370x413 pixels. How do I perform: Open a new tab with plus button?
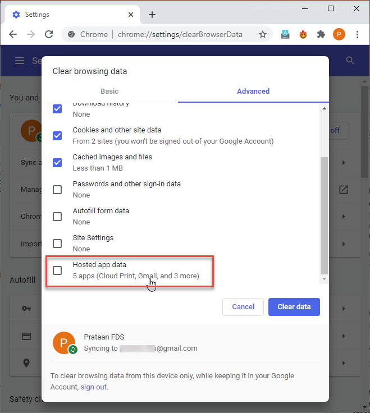click(x=152, y=15)
